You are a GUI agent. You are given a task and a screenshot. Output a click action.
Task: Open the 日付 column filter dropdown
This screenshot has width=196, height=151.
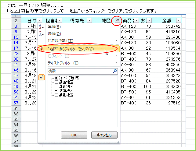[x=40, y=20]
